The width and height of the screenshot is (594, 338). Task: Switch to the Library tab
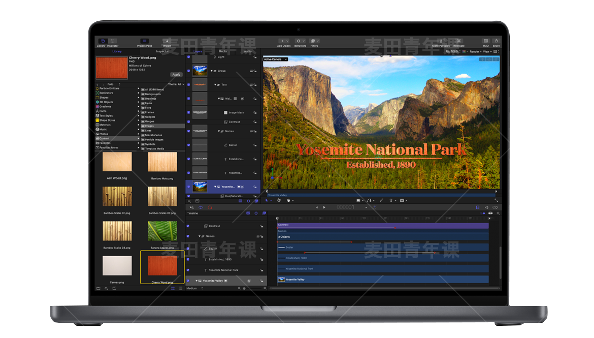(117, 52)
